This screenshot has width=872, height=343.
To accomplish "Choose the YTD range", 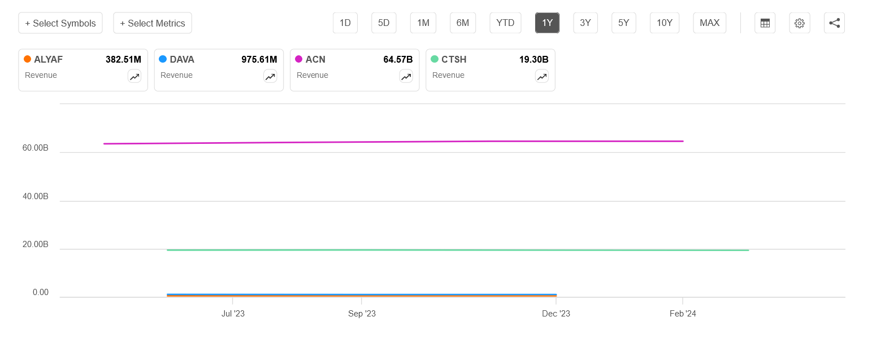I will tap(505, 23).
